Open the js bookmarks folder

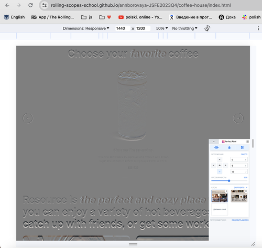click(86, 17)
